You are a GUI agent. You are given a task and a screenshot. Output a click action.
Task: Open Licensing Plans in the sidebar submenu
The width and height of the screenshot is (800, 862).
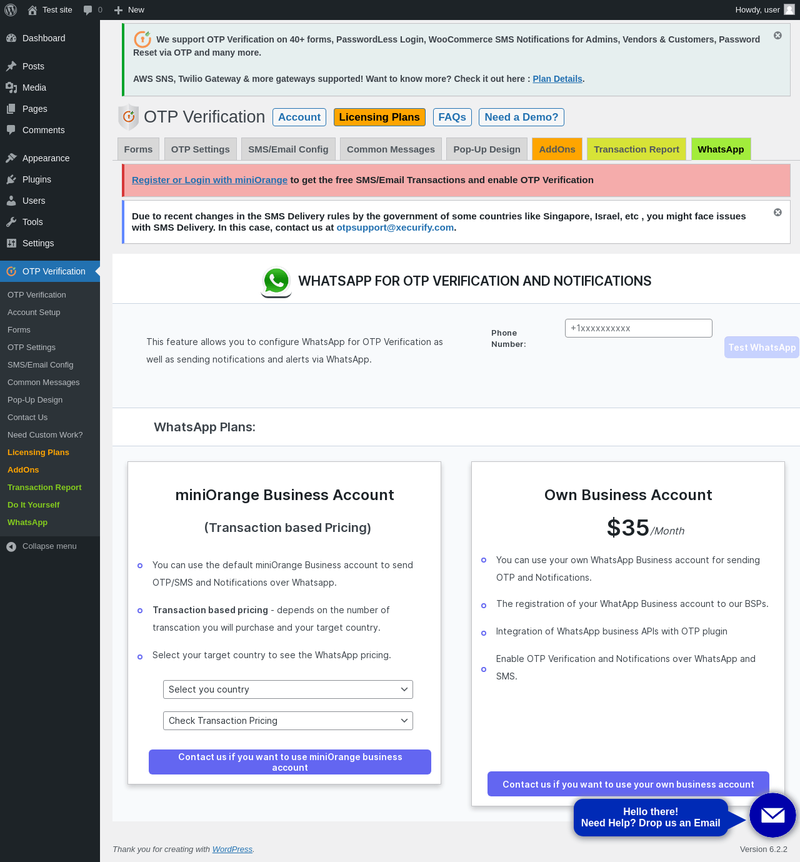[x=38, y=453]
